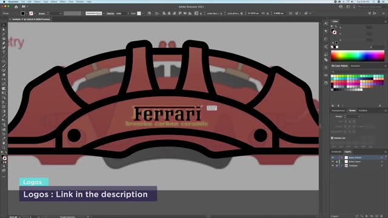This screenshot has width=388, height=218.
Task: Click the Vertical Align Center icon in the control bar
Action: (x=185, y=13)
